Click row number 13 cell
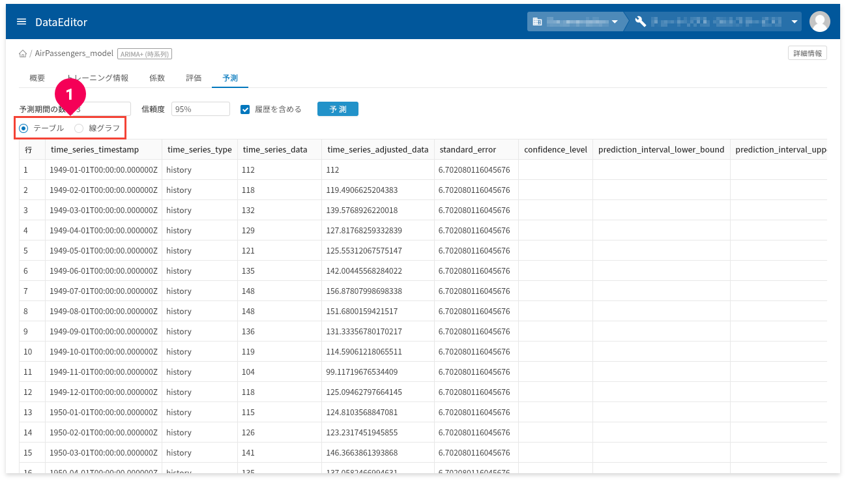The width and height of the screenshot is (846, 481). point(32,413)
